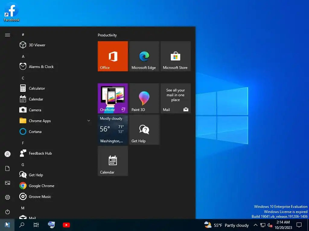Jump to the # letter header
The height and width of the screenshot is (231, 309).
pos(23,35)
